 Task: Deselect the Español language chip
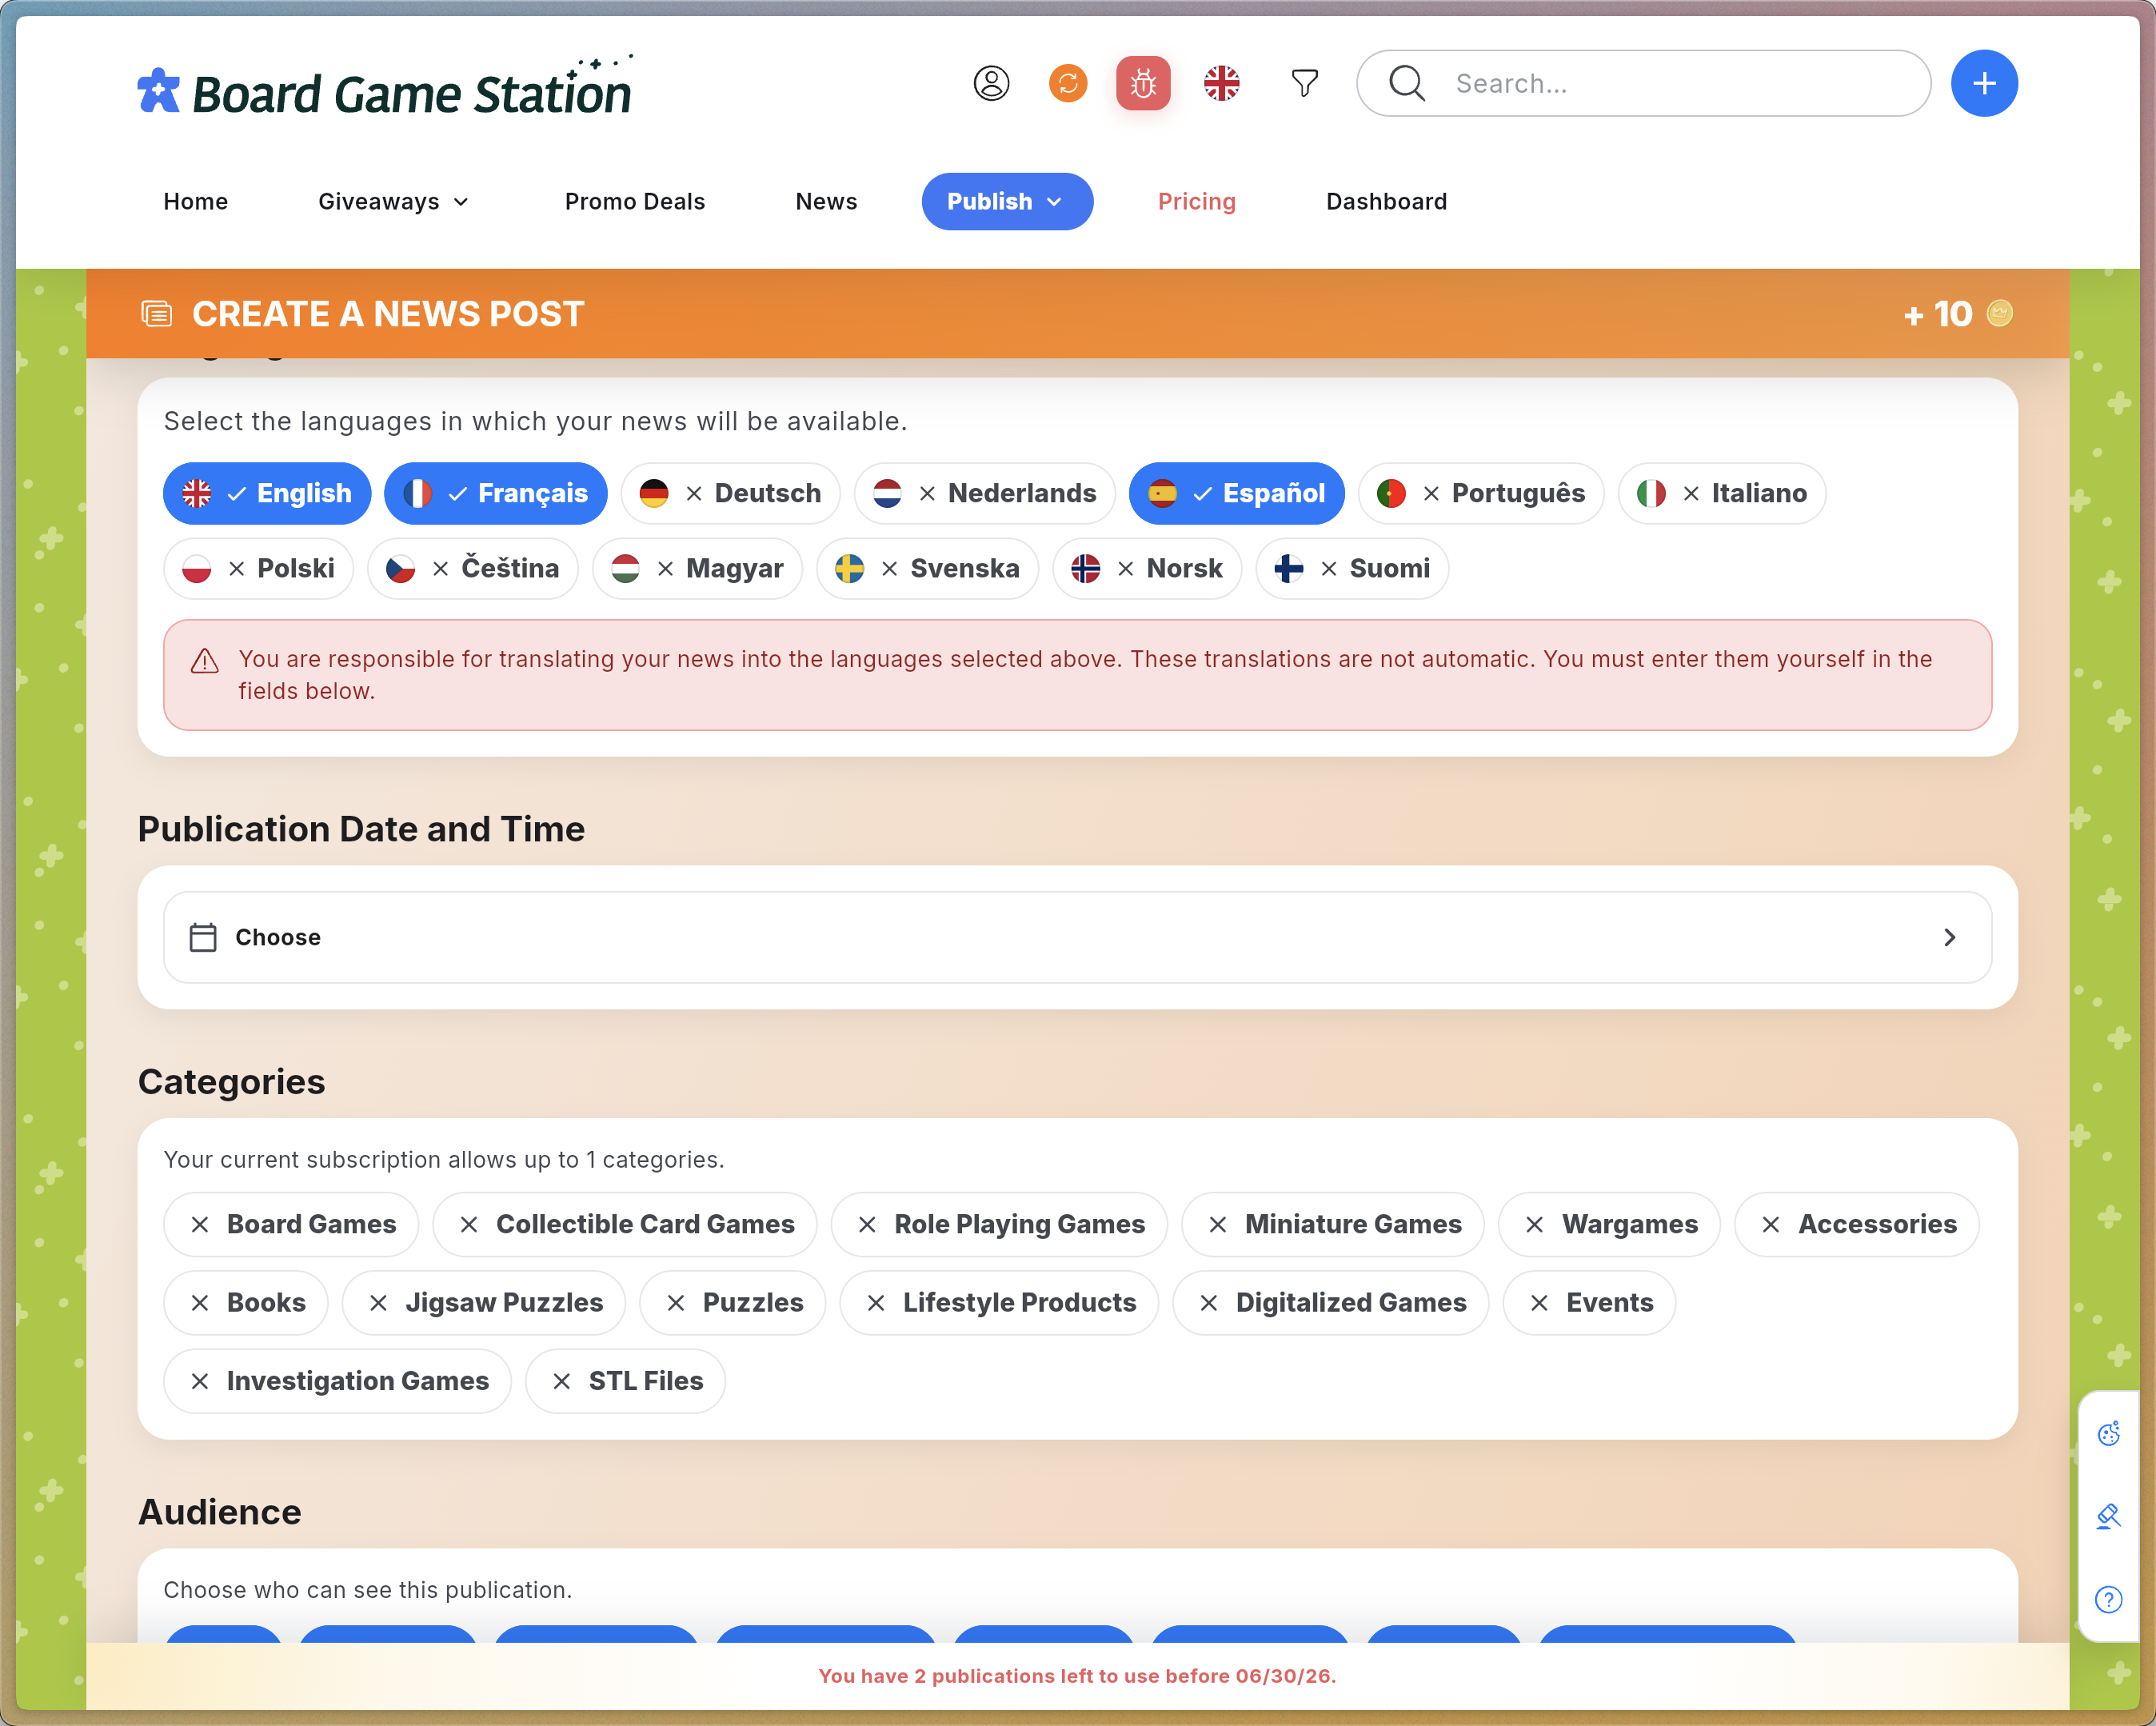(1237, 493)
